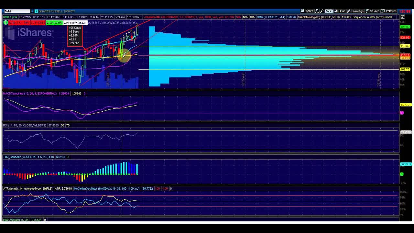Open the Drawings menu
This screenshot has width=414, height=233.
355,11
